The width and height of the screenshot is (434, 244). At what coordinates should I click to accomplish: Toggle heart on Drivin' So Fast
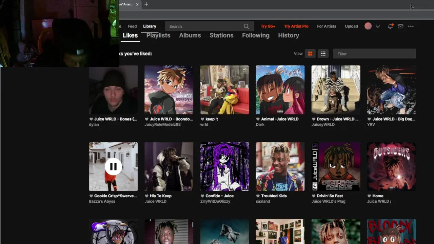coord(313,196)
